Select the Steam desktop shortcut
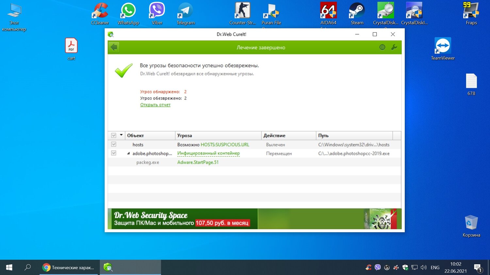 pos(357,14)
